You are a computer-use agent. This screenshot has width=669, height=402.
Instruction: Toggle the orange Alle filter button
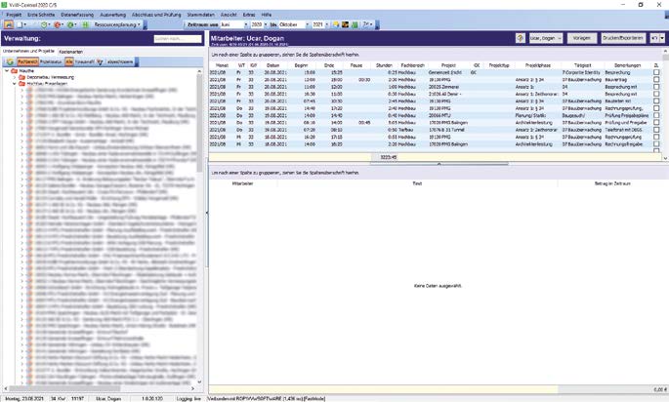click(x=69, y=61)
